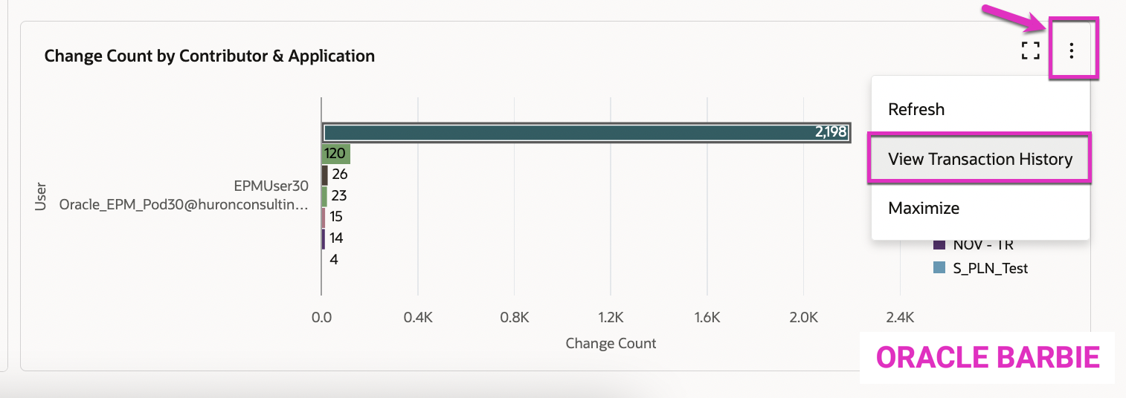The height and width of the screenshot is (398, 1126).
Task: Select the S_PLN_Test legend label
Action: pos(991,268)
